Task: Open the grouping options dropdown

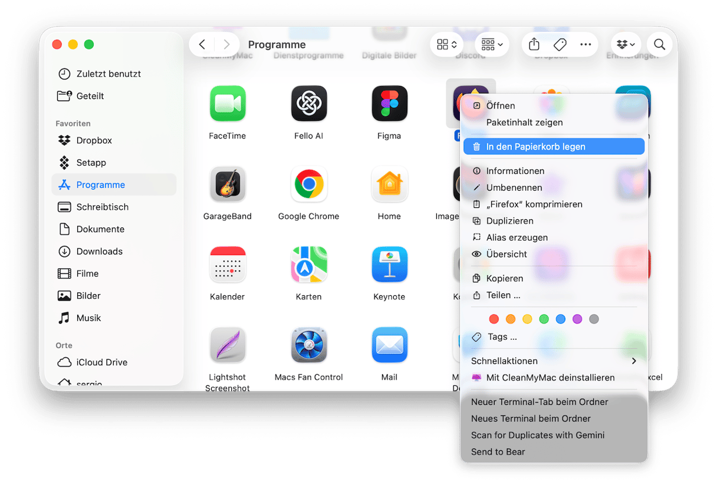Action: (x=492, y=44)
